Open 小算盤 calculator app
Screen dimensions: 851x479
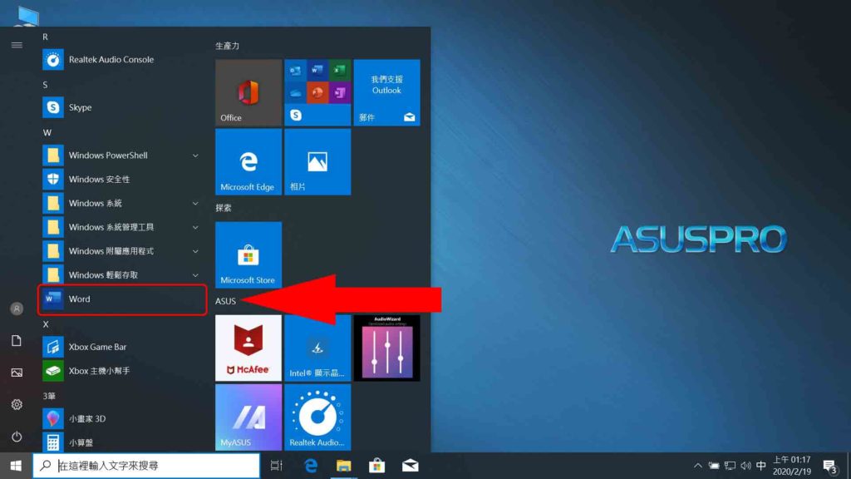point(121,442)
